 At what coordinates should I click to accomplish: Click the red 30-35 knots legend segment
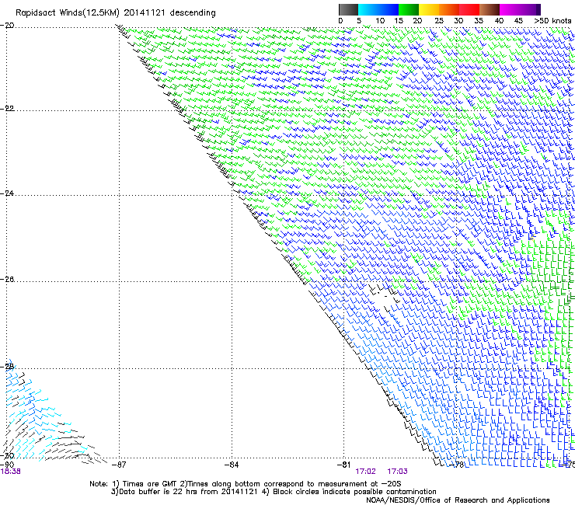(x=469, y=9)
